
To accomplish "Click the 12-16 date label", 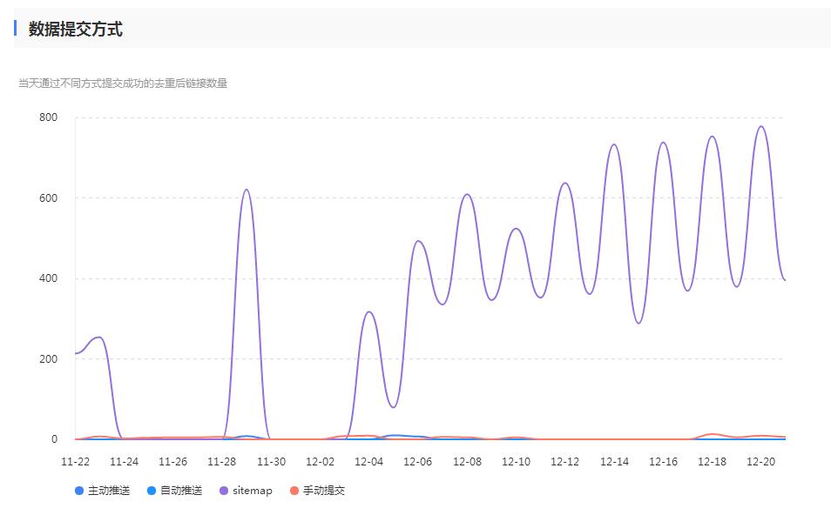I will click(x=663, y=462).
